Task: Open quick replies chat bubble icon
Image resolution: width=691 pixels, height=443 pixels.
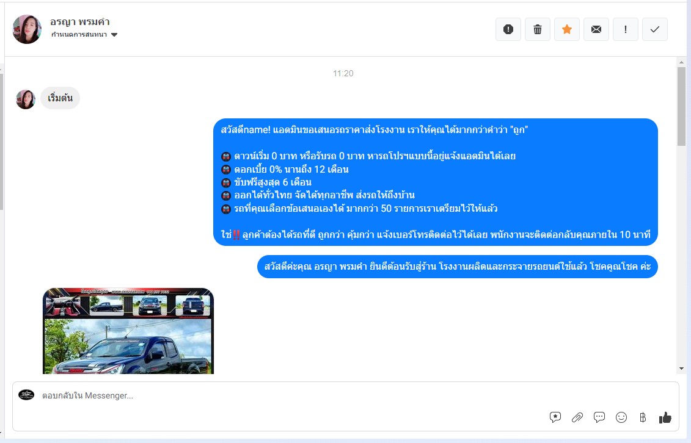Action: coord(599,417)
